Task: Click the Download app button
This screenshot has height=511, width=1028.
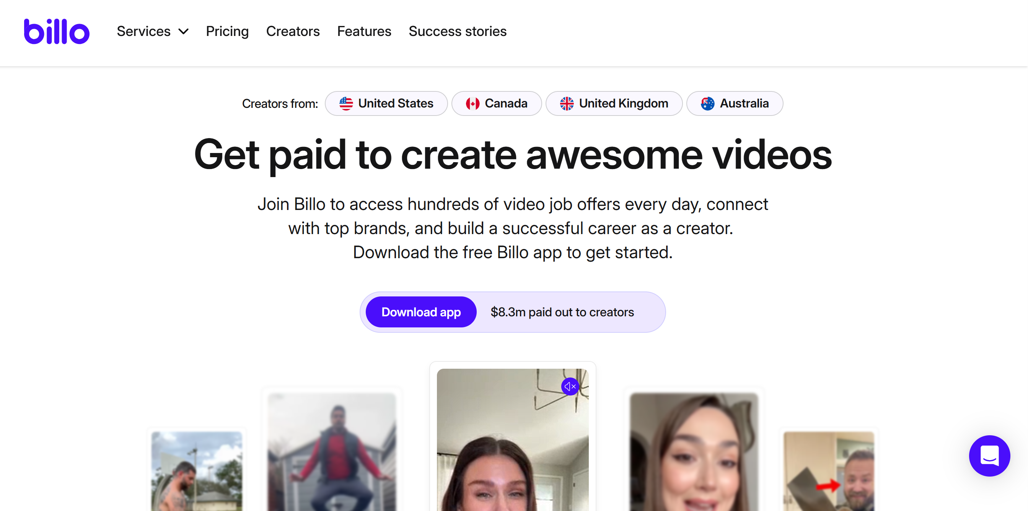Action: pos(420,312)
